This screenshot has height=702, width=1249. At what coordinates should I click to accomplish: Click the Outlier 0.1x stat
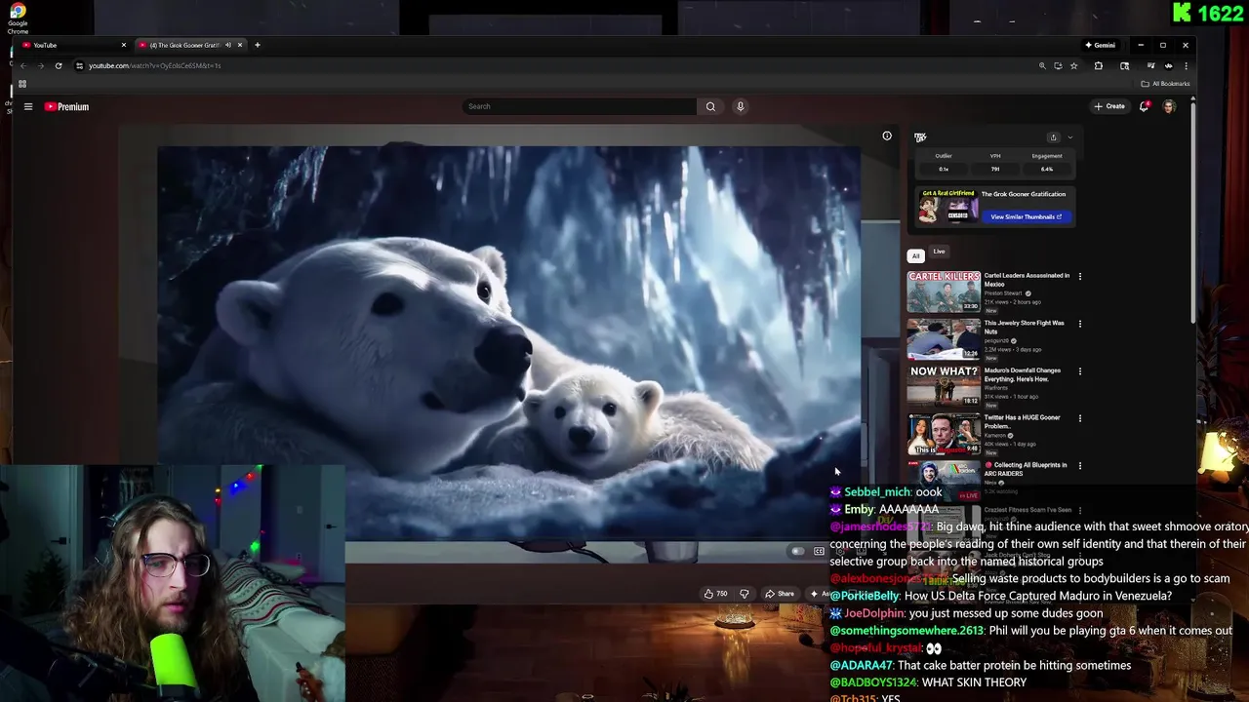944,163
